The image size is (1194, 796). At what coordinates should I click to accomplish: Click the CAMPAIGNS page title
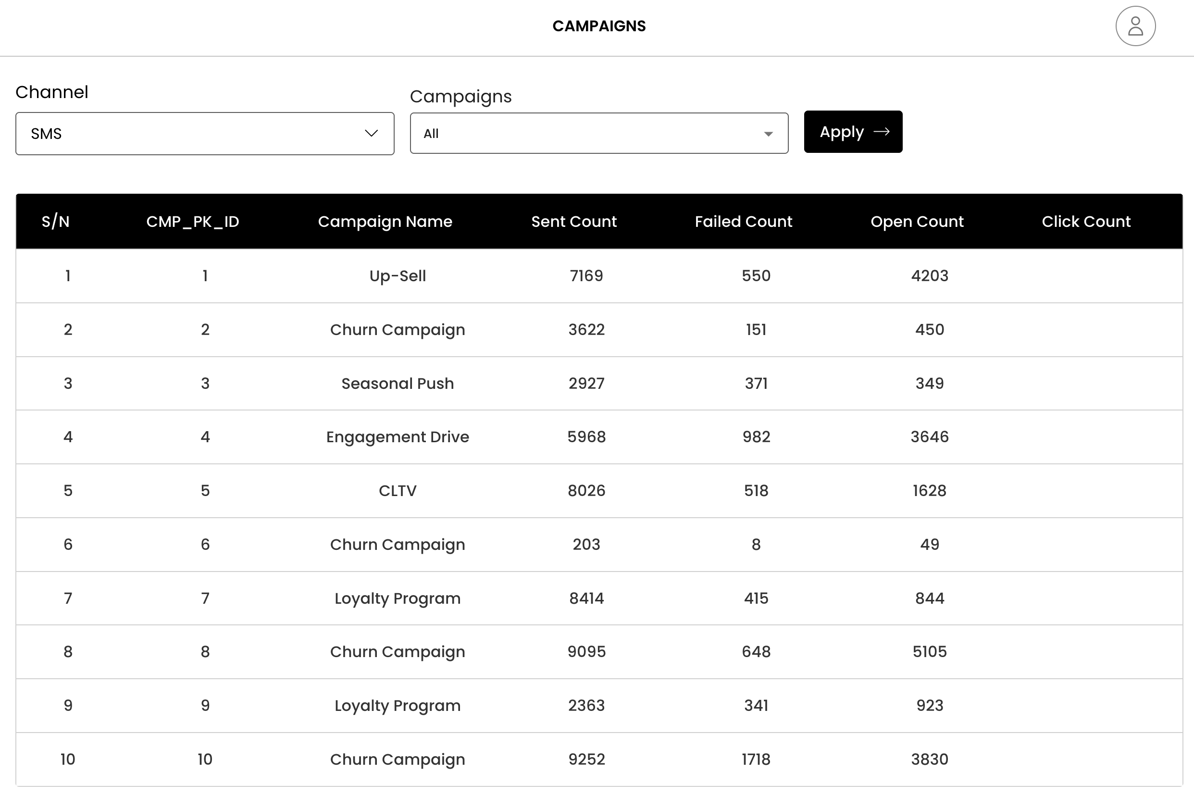[599, 26]
